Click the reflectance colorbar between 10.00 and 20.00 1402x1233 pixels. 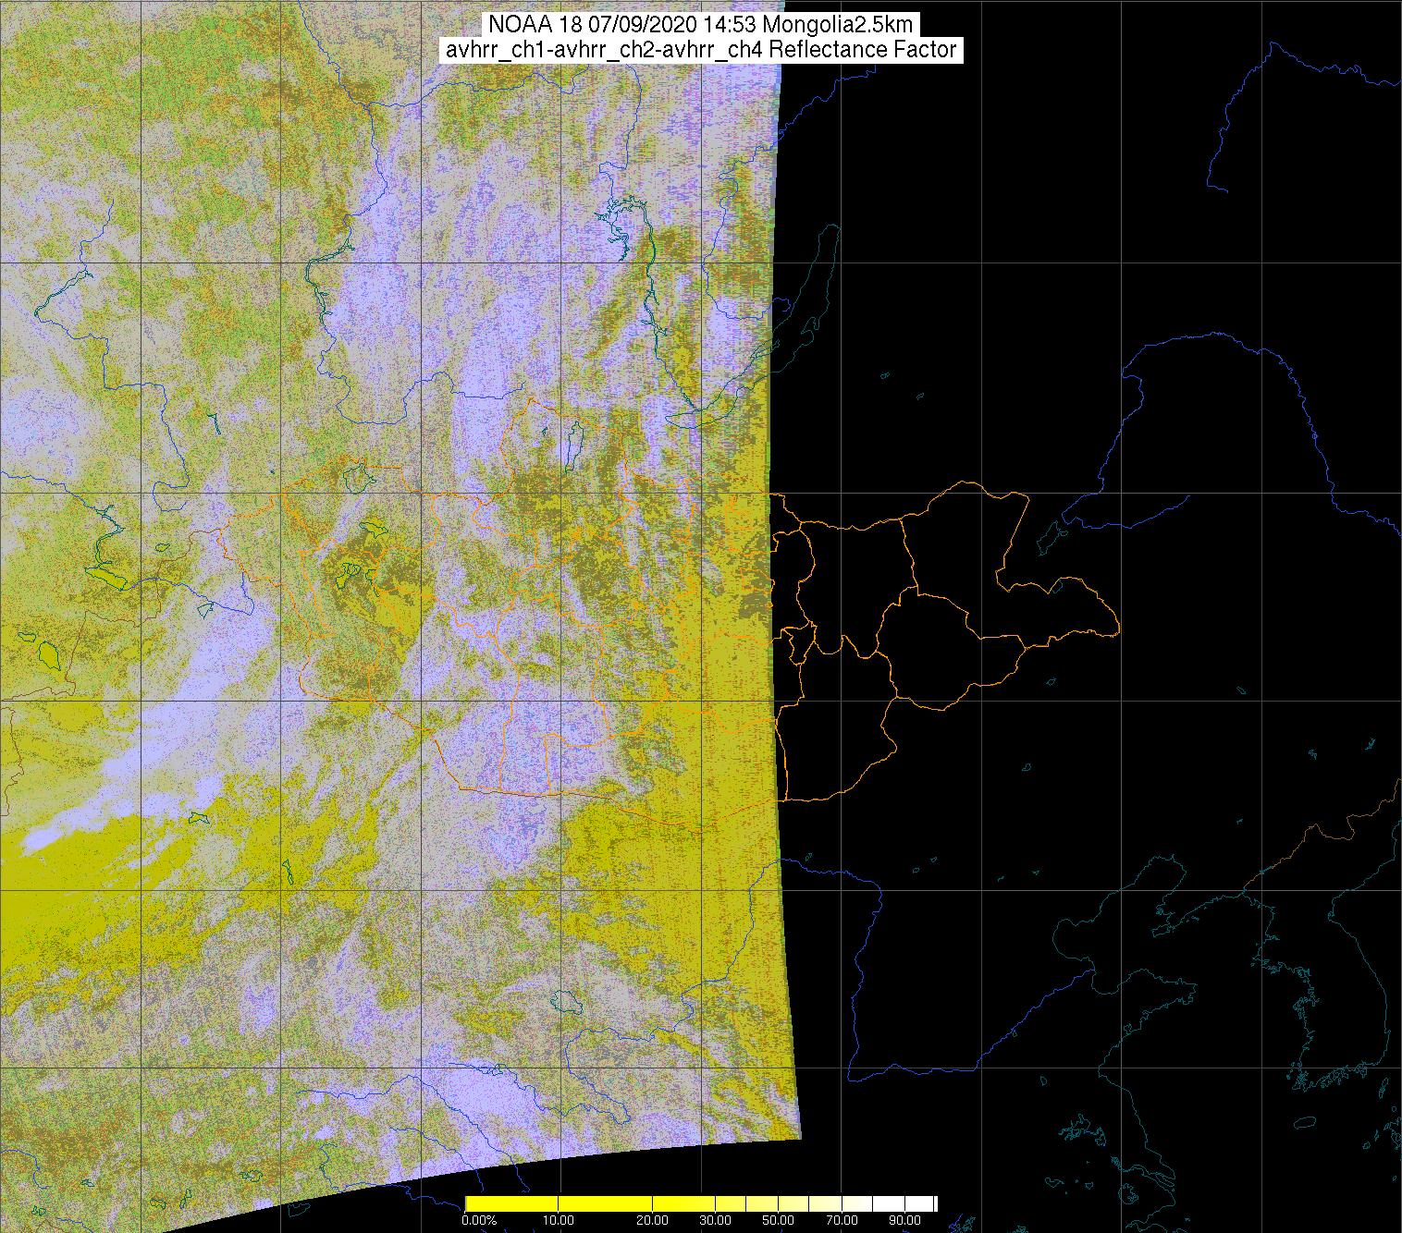(x=607, y=1203)
